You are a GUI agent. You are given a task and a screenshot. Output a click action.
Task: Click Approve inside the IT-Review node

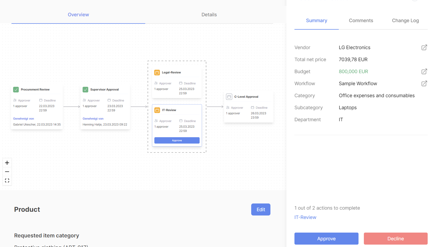(x=177, y=140)
